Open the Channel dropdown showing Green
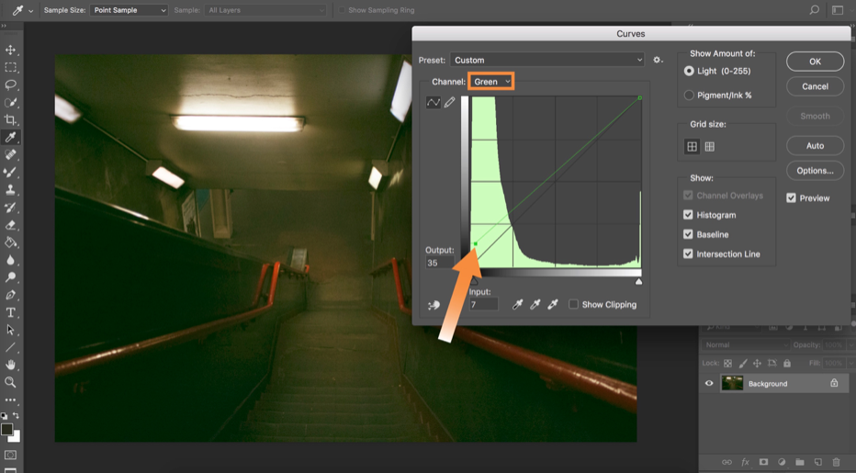This screenshot has width=856, height=473. coord(490,82)
